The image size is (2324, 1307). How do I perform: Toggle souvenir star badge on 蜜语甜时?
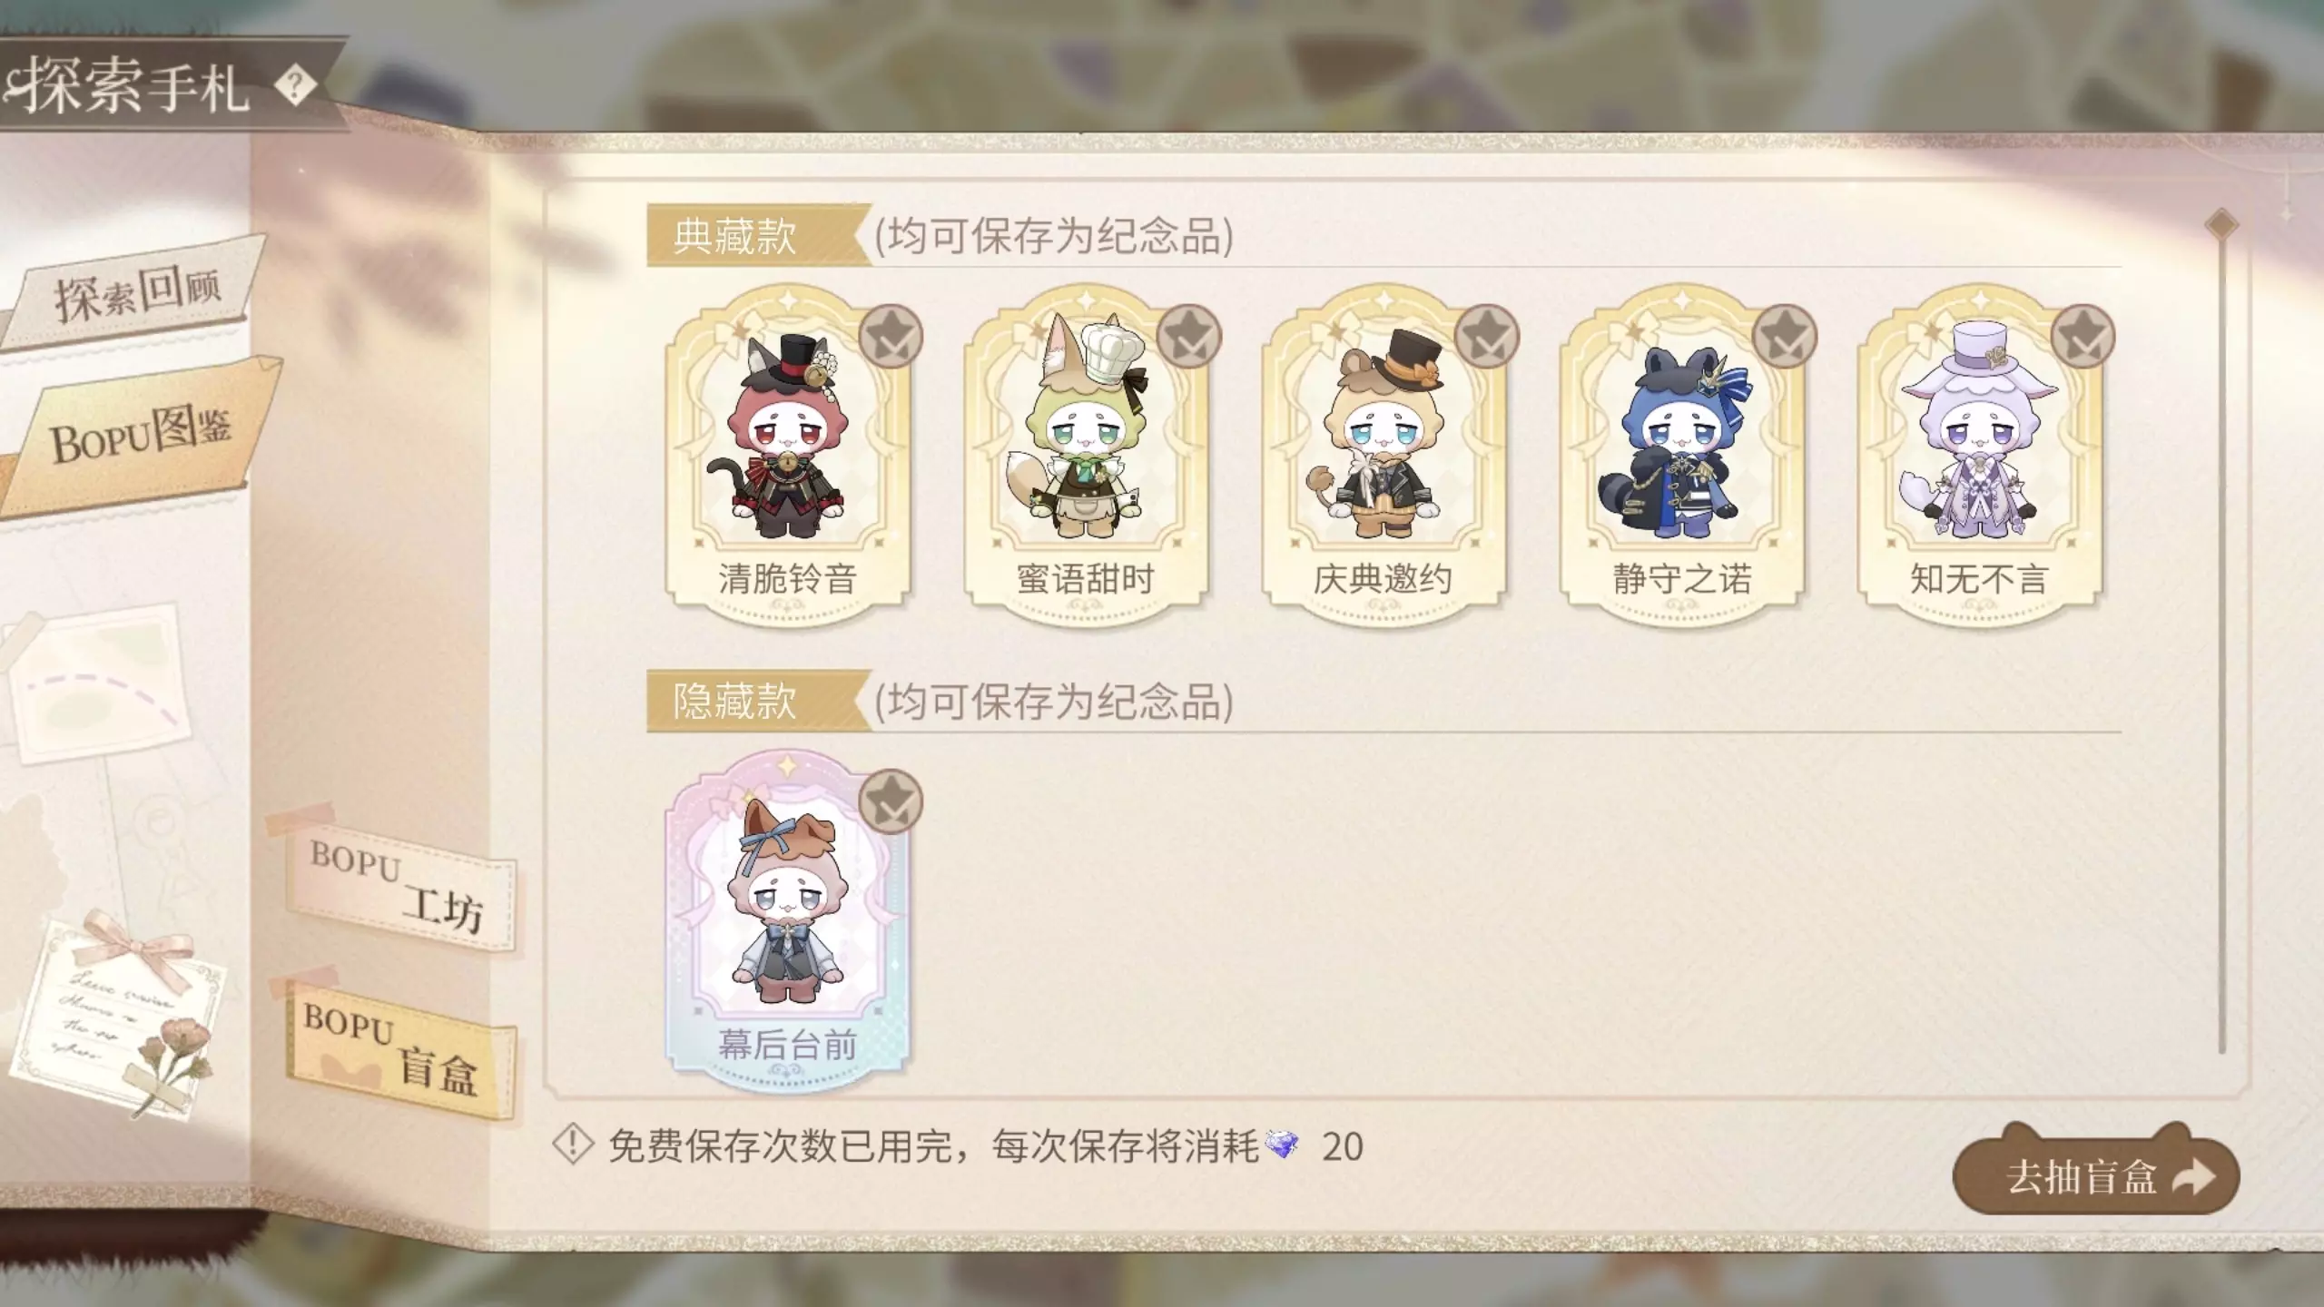point(1188,337)
